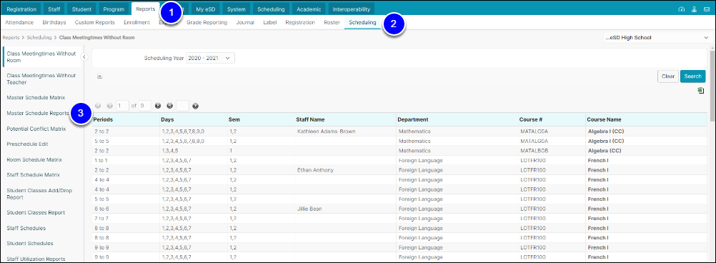This screenshot has height=263, width=716.
Task: Open the mail envelope icon
Action: click(x=707, y=9)
